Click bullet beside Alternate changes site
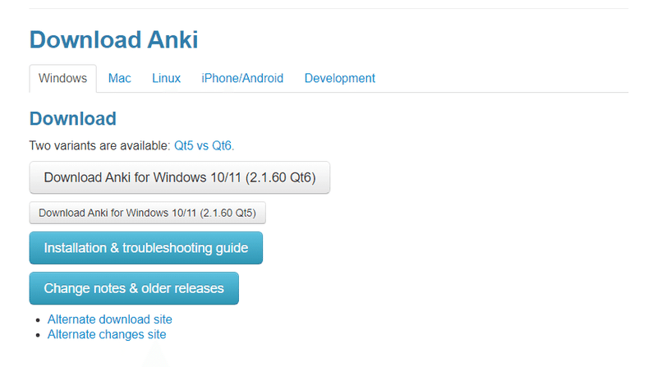The image size is (657, 367). (38, 336)
